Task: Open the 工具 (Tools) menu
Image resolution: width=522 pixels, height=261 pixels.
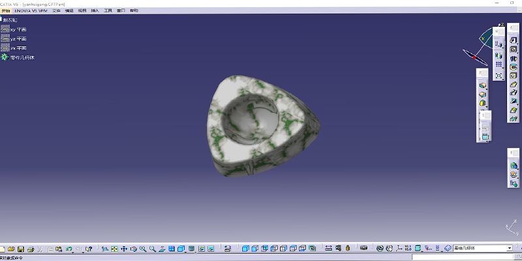Action: [x=108, y=11]
